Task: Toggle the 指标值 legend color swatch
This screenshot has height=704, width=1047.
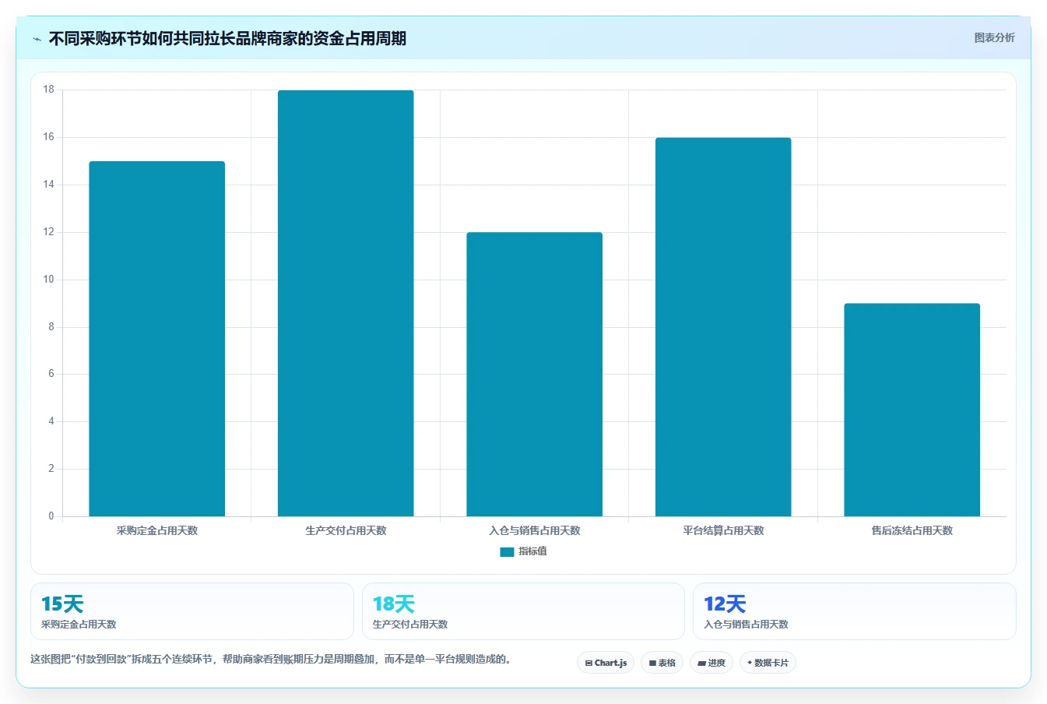Action: coord(507,551)
